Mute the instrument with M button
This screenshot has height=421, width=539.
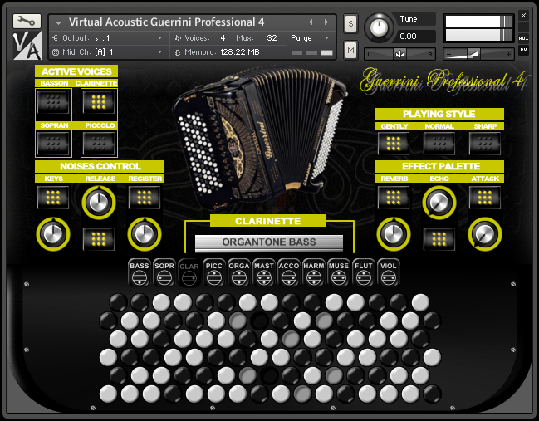point(350,50)
